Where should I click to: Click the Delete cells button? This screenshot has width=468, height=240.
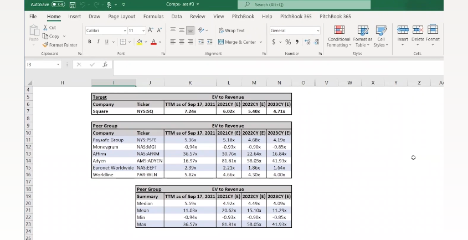418,35
